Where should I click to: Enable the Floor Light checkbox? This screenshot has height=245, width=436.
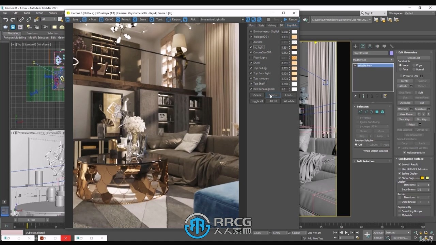pos(251,58)
